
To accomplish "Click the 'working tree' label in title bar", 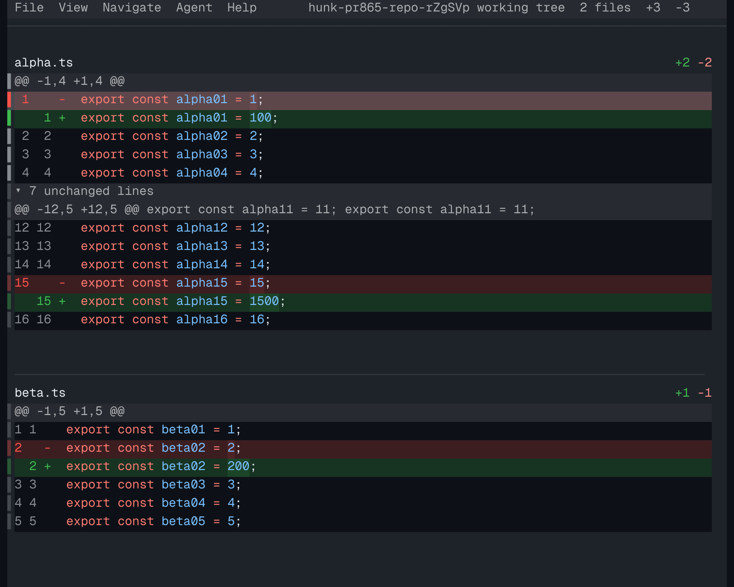I will 521,8.
